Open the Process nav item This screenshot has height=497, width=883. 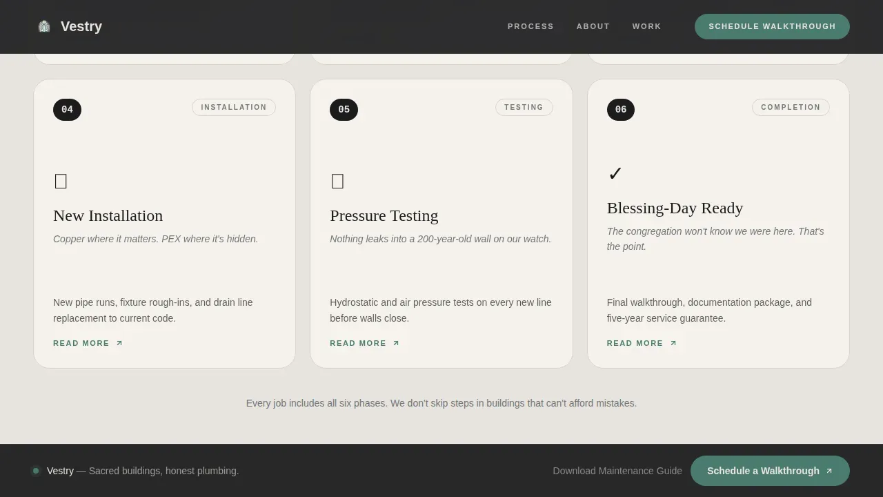tap(530, 26)
